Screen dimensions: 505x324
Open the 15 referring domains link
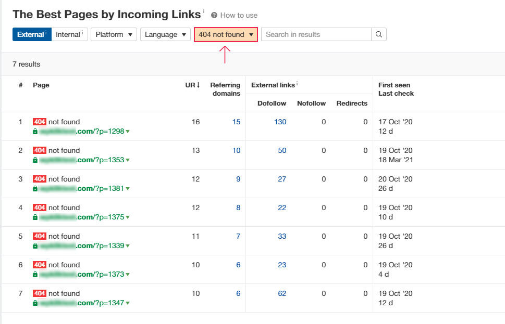point(236,122)
